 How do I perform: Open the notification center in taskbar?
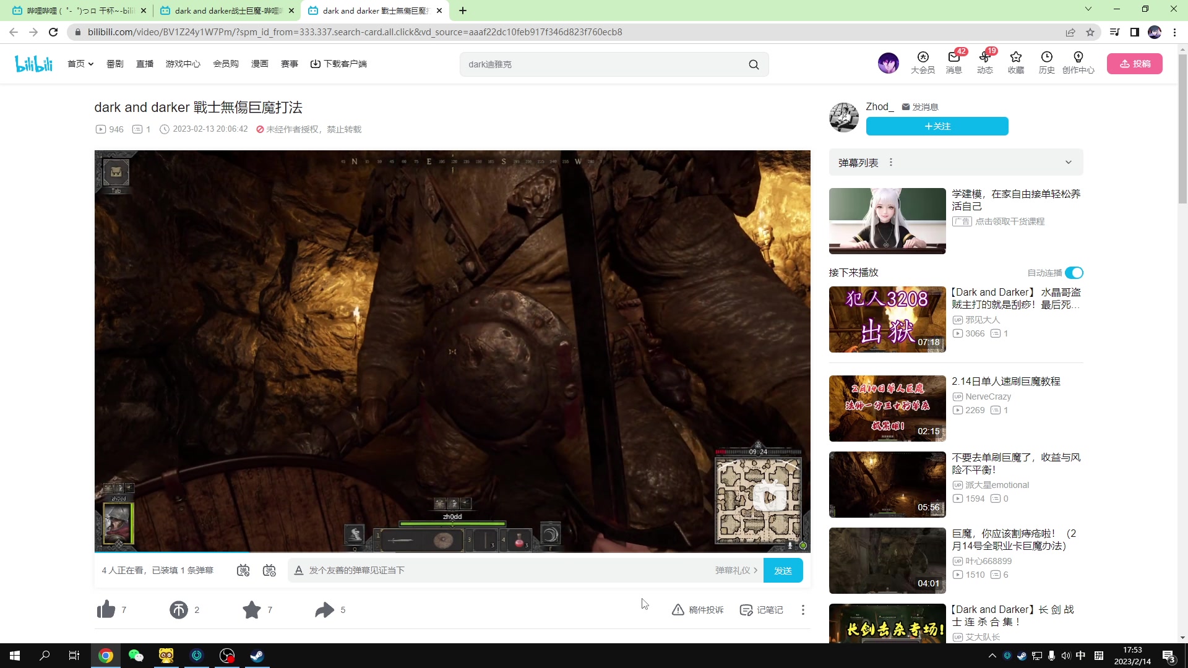coord(1169,656)
